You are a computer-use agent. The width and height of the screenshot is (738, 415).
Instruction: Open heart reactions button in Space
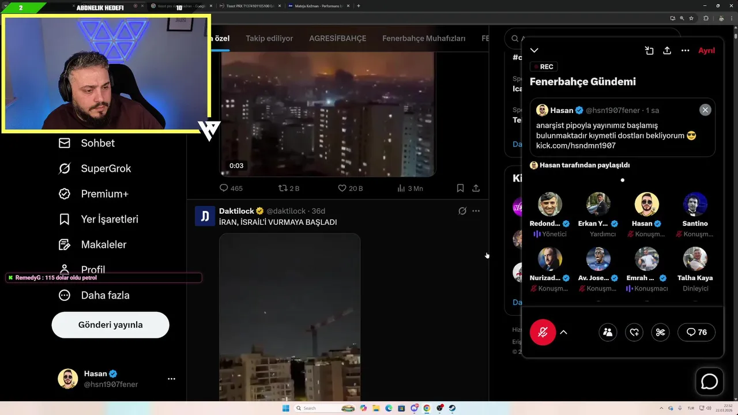point(634,332)
